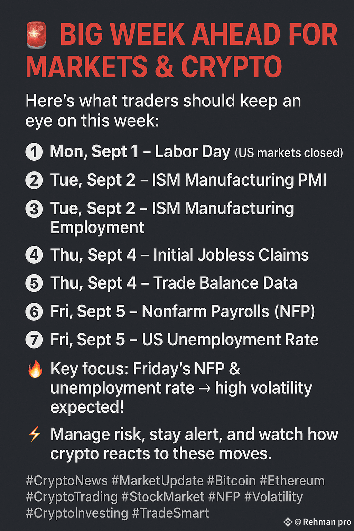
Task: Click the @Rehman pro author handle
Action: pyautogui.click(x=323, y=522)
